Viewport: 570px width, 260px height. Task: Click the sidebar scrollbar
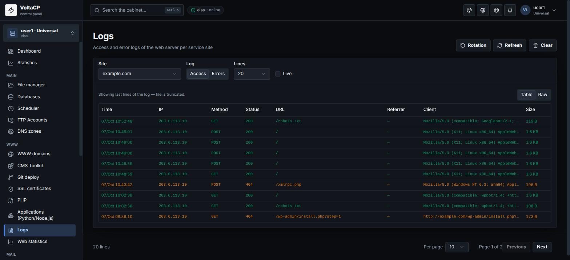[81, 99]
